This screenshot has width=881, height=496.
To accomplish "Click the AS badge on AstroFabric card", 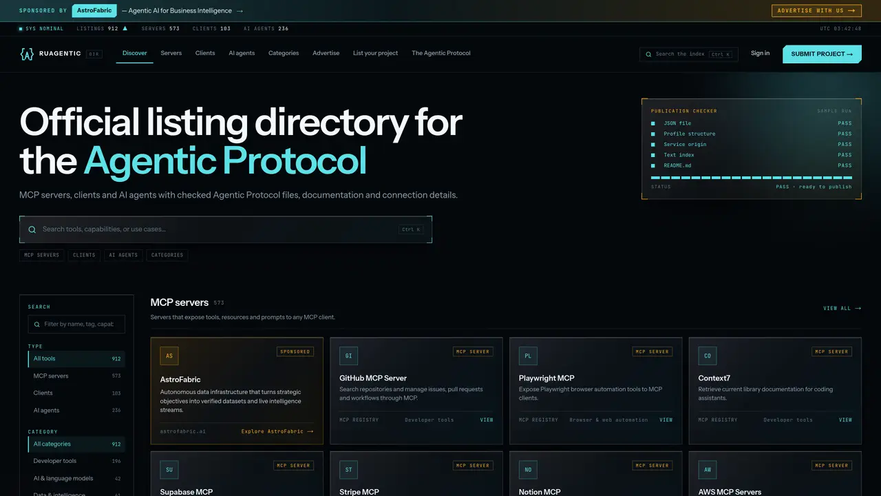I will [x=169, y=356].
